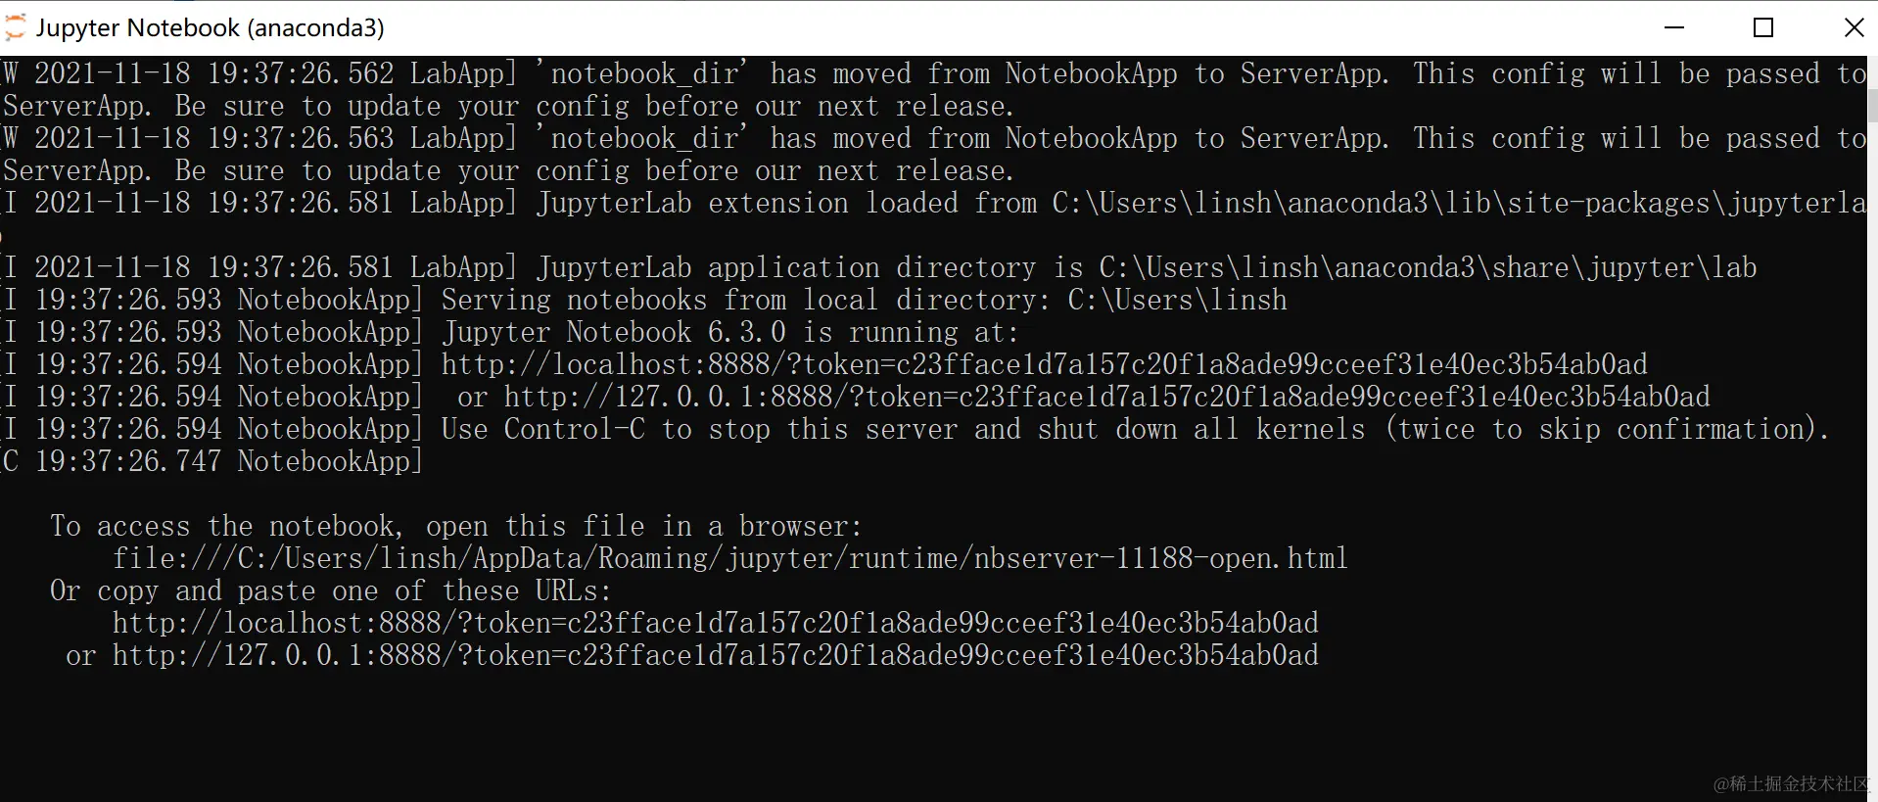Click the 'Jupyter Notebook (anaconda3)' title text
This screenshot has width=1878, height=802.
(x=210, y=28)
